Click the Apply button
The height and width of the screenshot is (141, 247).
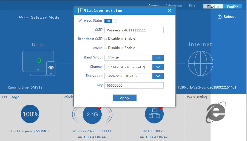124,98
